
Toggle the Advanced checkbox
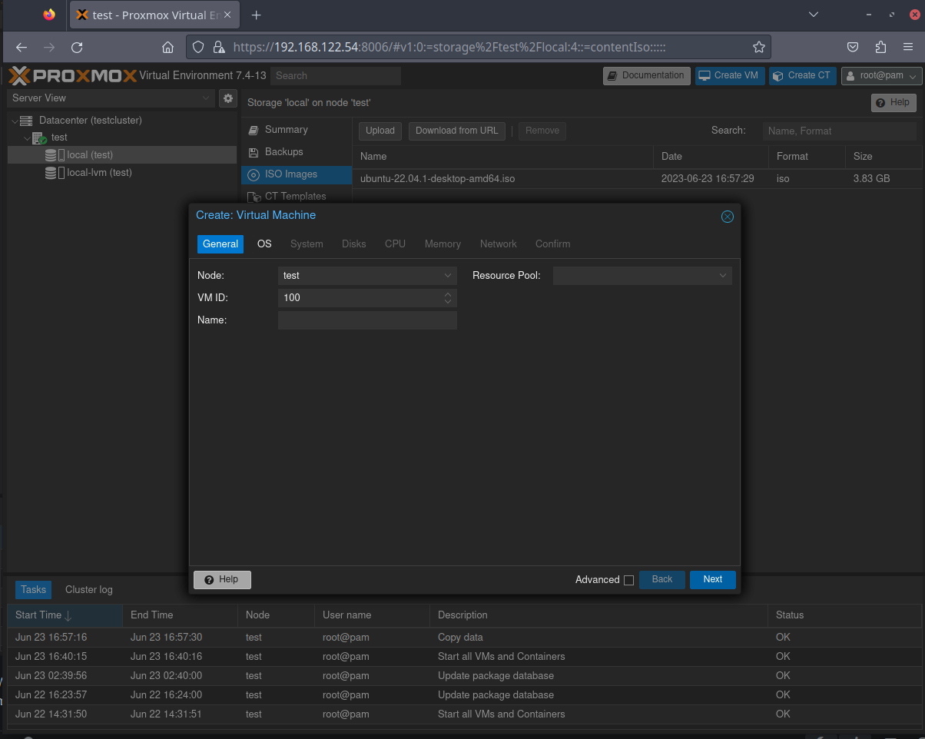click(628, 580)
